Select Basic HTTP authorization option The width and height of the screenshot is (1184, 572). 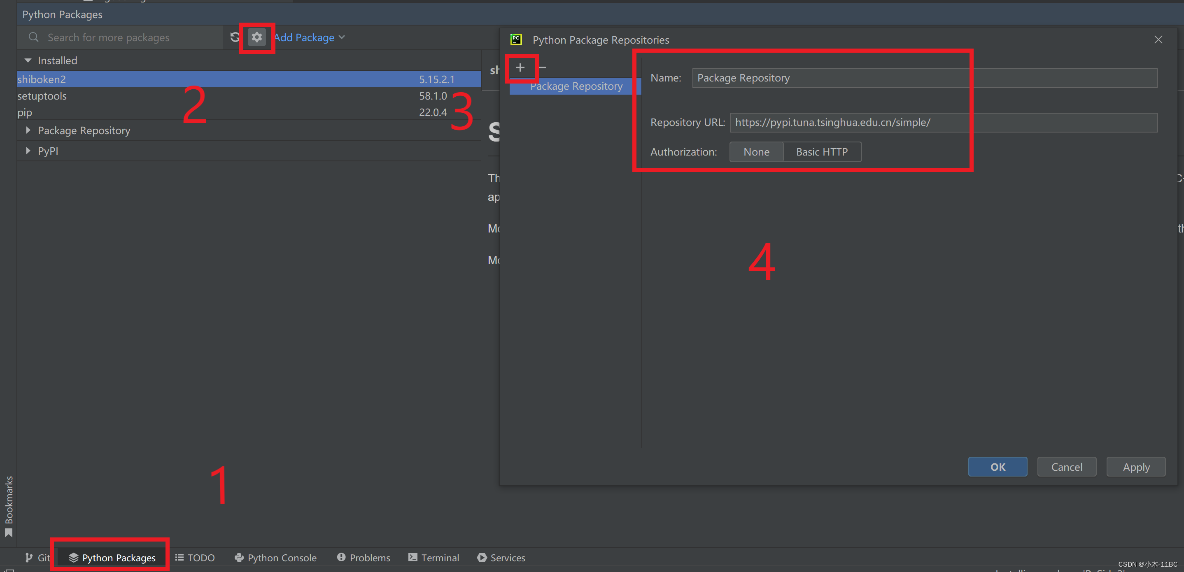821,152
